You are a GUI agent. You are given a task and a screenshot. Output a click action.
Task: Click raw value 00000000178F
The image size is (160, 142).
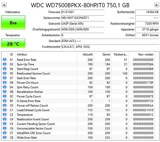[x=143, y=83]
